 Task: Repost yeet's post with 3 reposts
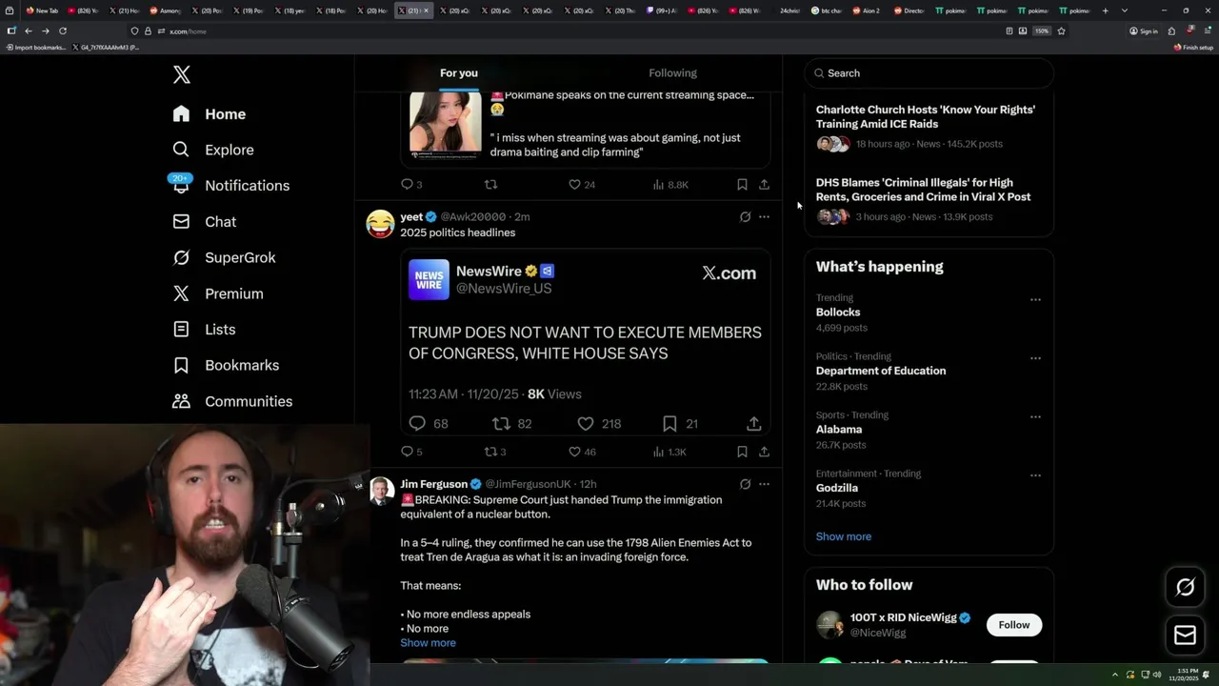(495, 452)
